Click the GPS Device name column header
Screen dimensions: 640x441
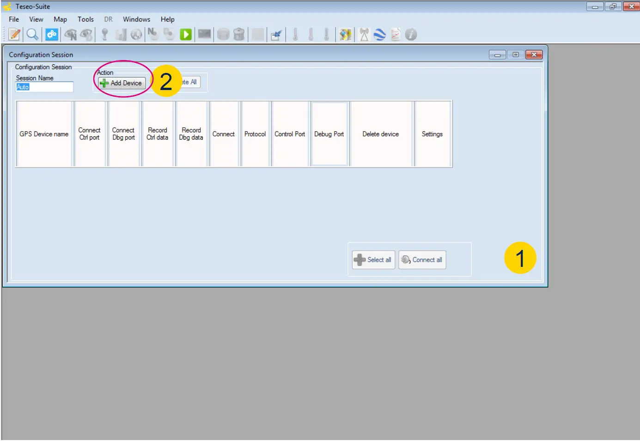[x=44, y=134]
